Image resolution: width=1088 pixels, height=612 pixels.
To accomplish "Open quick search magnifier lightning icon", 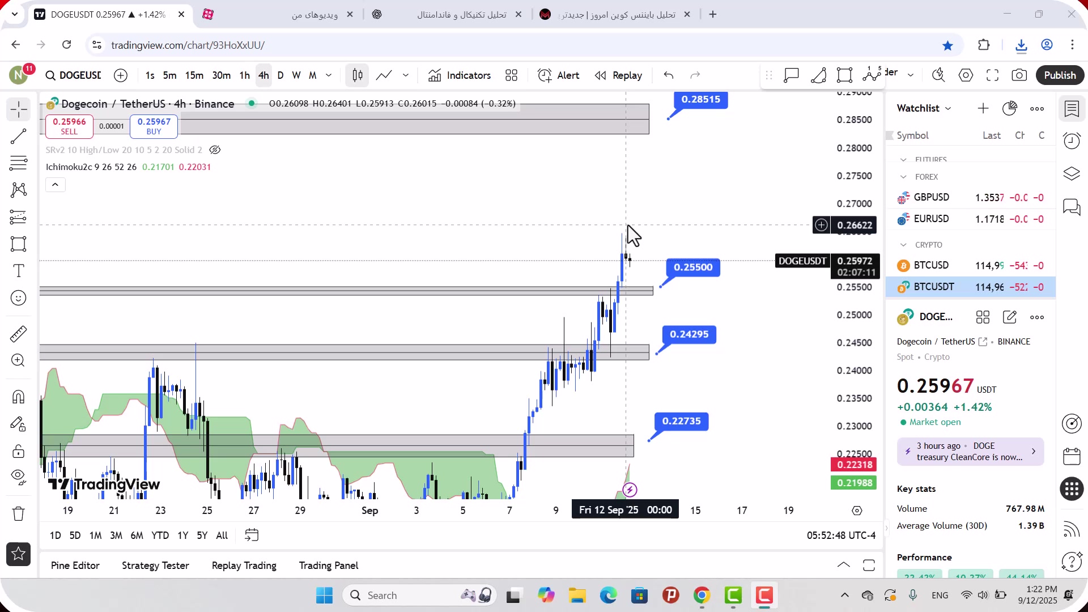I will click(x=938, y=75).
